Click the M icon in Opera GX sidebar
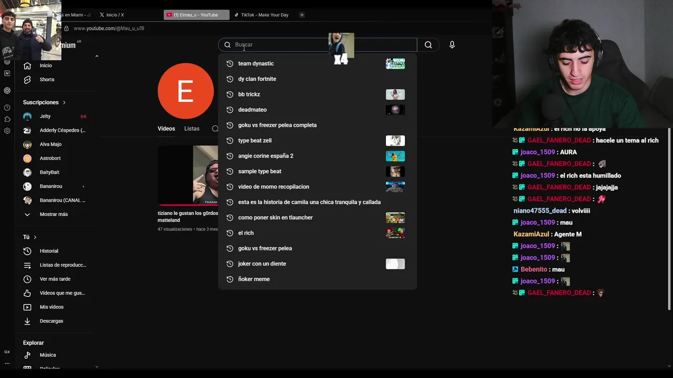The height and width of the screenshot is (378, 673). click(x=7, y=73)
